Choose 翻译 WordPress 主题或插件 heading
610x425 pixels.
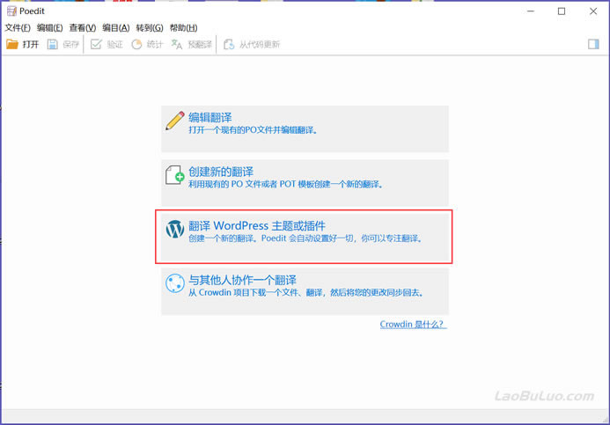tap(257, 225)
